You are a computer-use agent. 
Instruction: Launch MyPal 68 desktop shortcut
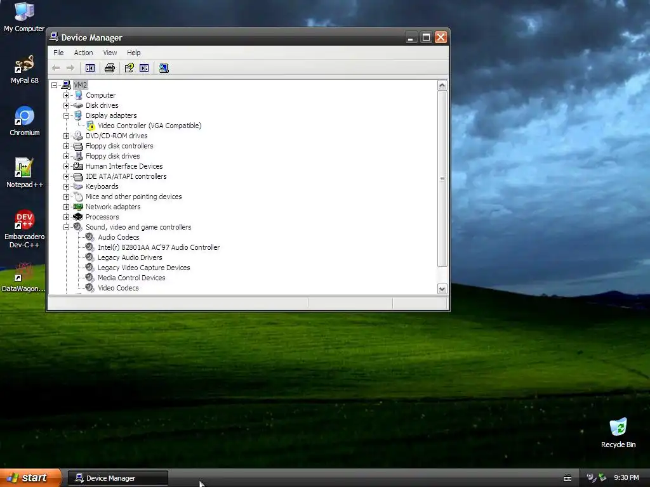[25, 69]
